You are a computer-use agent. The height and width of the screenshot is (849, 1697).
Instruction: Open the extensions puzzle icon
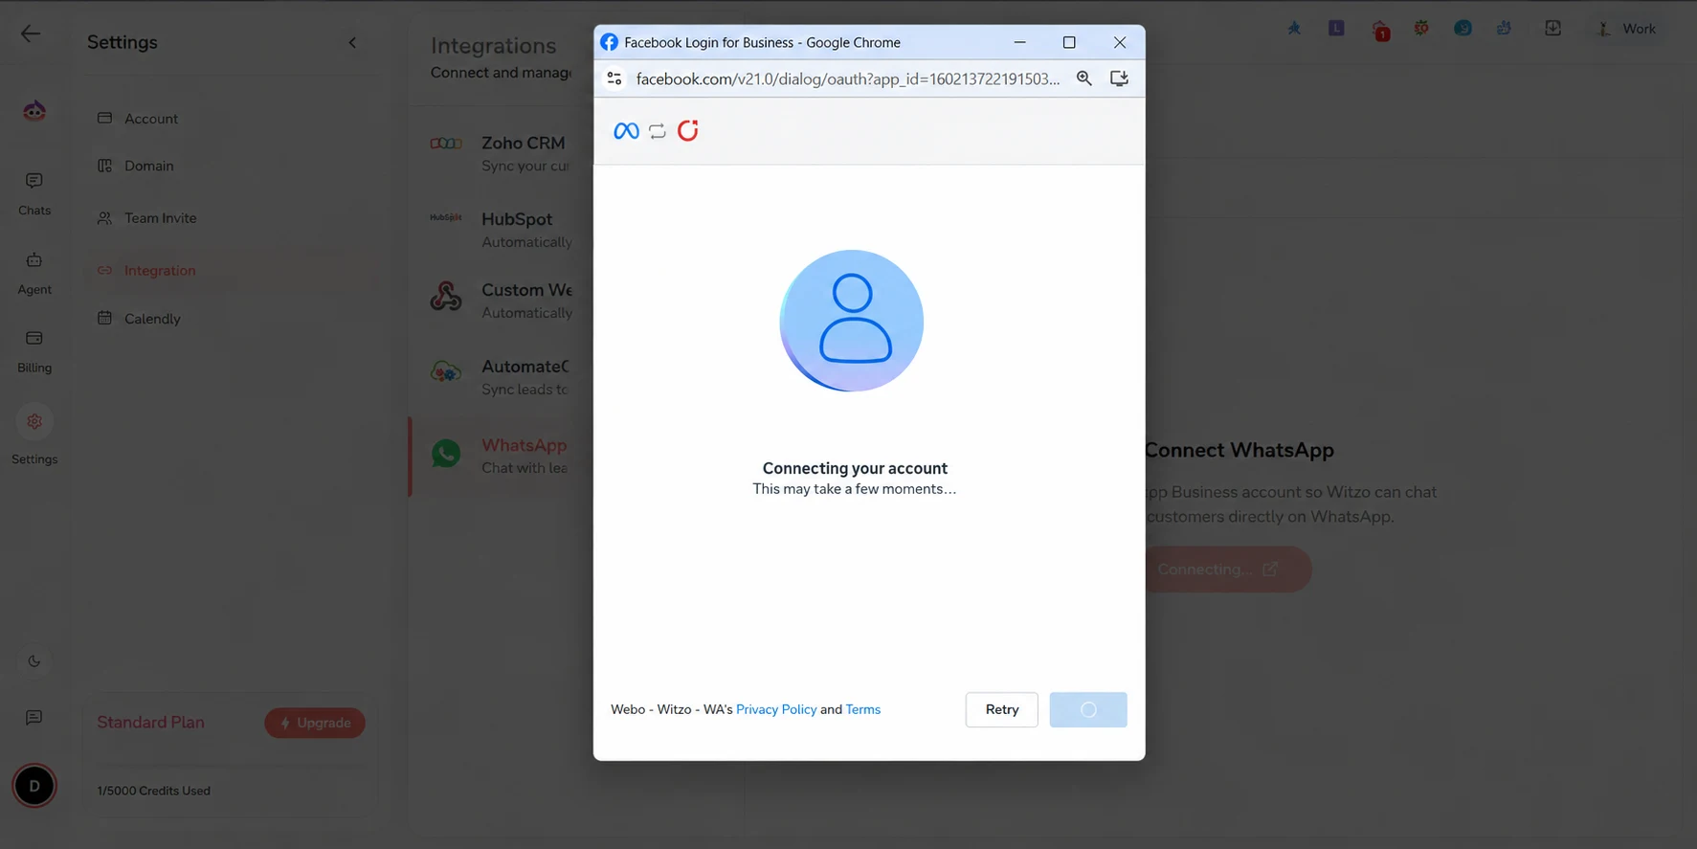(x=1505, y=29)
